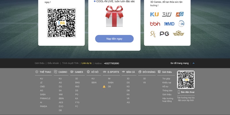Click the lottery ball icon beside XỔ SỐ

point(88,72)
